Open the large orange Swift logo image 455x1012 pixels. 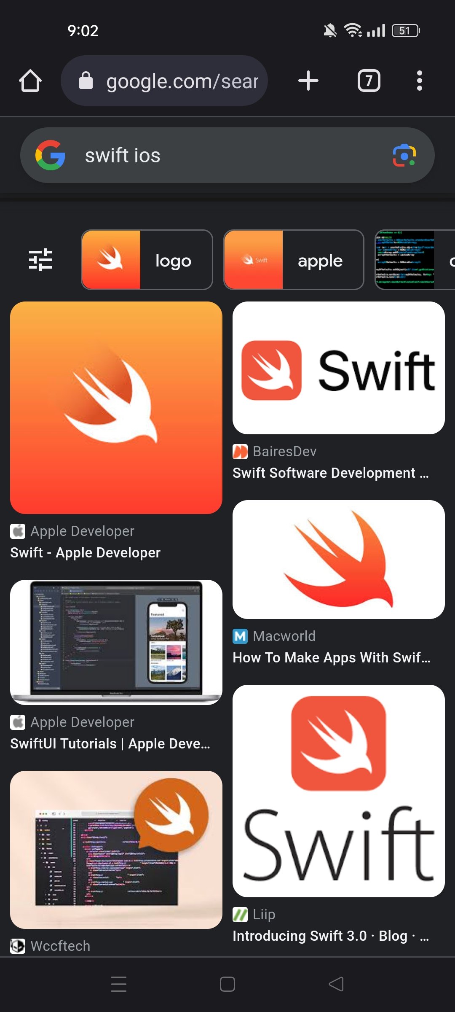[x=116, y=407]
